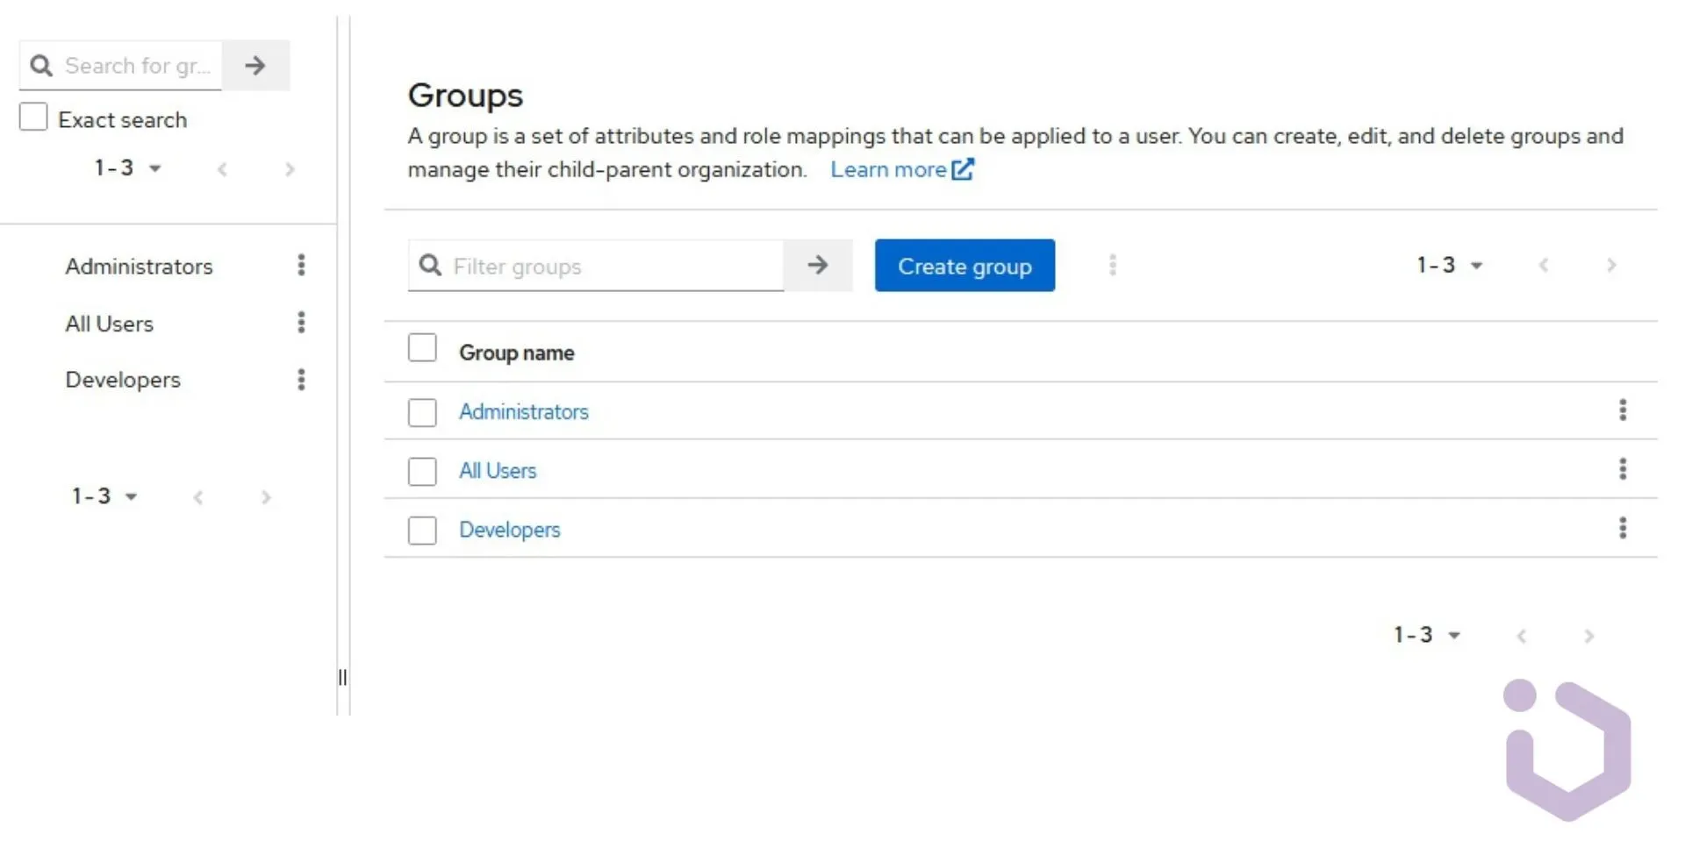Select Administrators in the sidebar tree
Image resolution: width=1685 pixels, height=841 pixels.
click(x=139, y=266)
